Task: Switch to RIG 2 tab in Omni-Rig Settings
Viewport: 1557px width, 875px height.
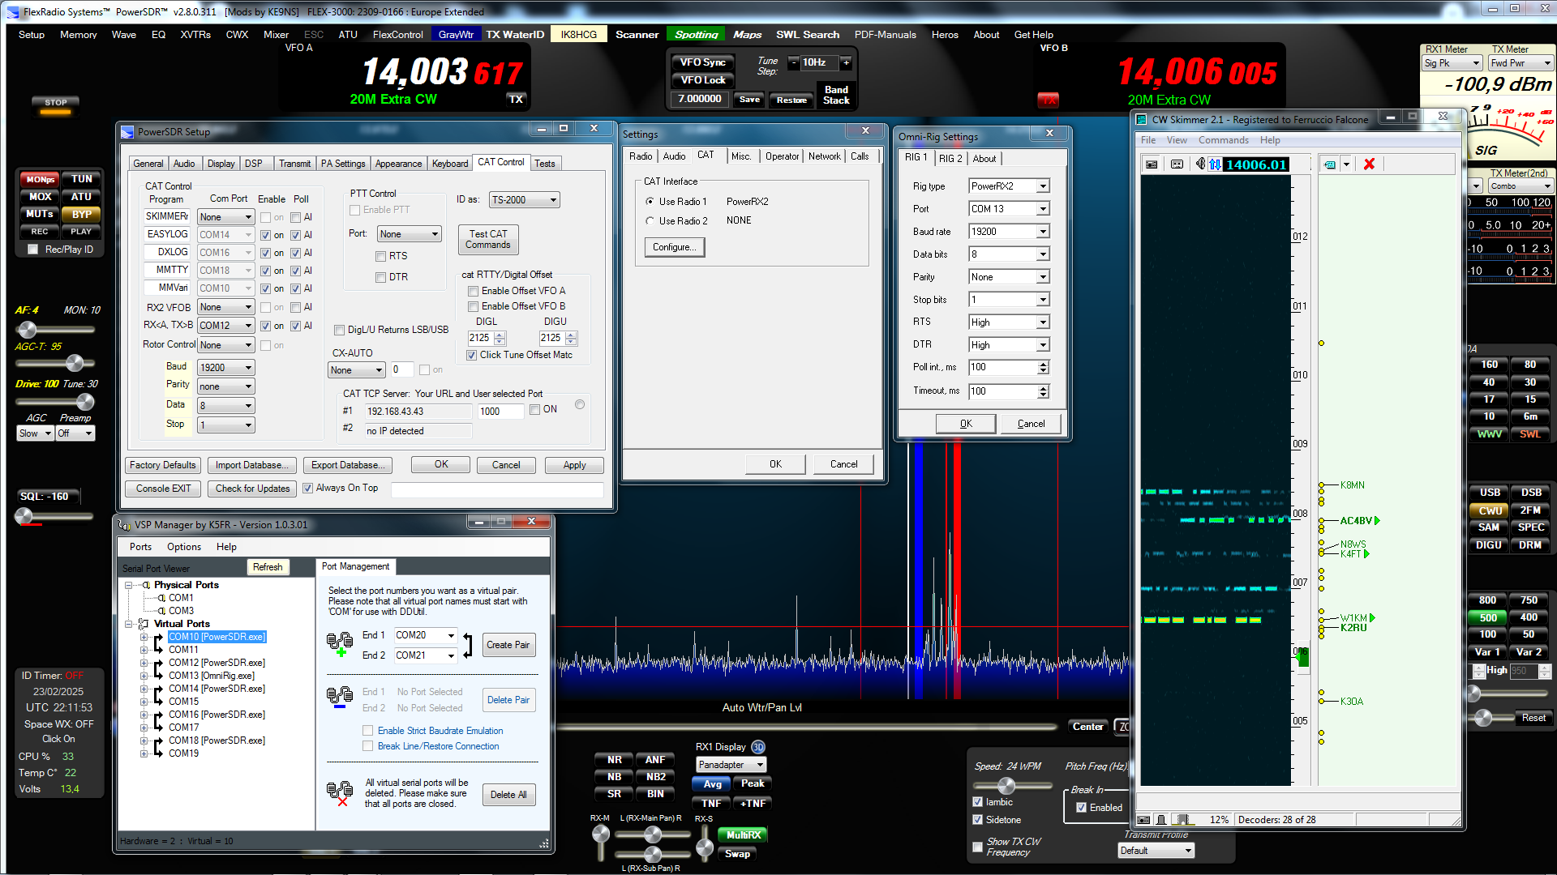Action: pyautogui.click(x=950, y=159)
